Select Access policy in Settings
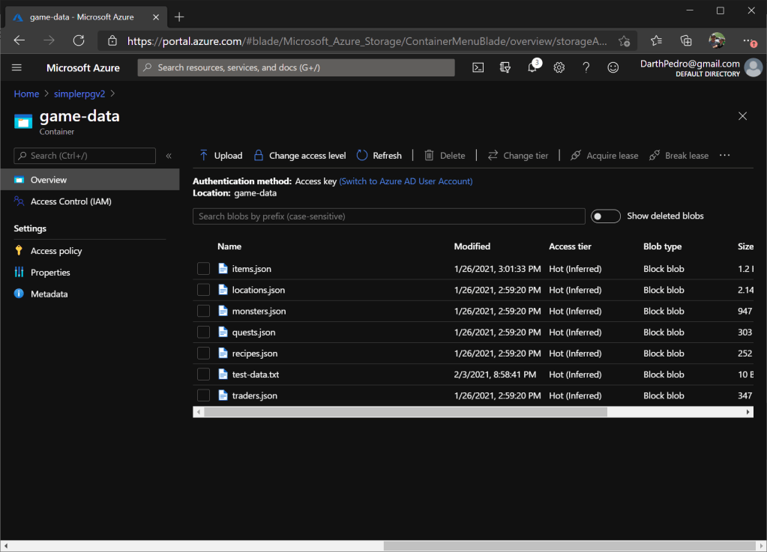 tap(56, 251)
